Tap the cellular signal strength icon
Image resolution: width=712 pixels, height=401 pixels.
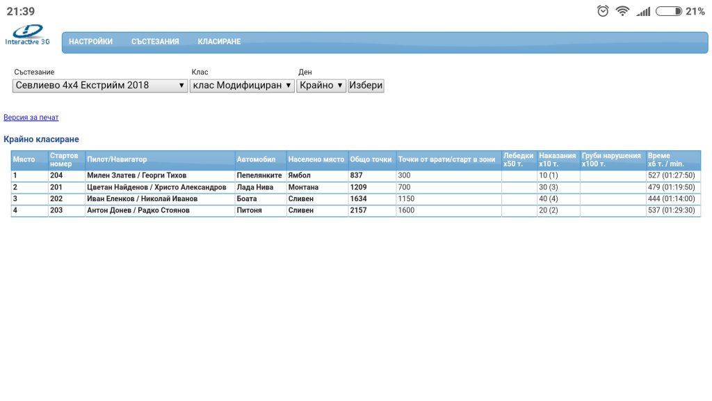[643, 11]
